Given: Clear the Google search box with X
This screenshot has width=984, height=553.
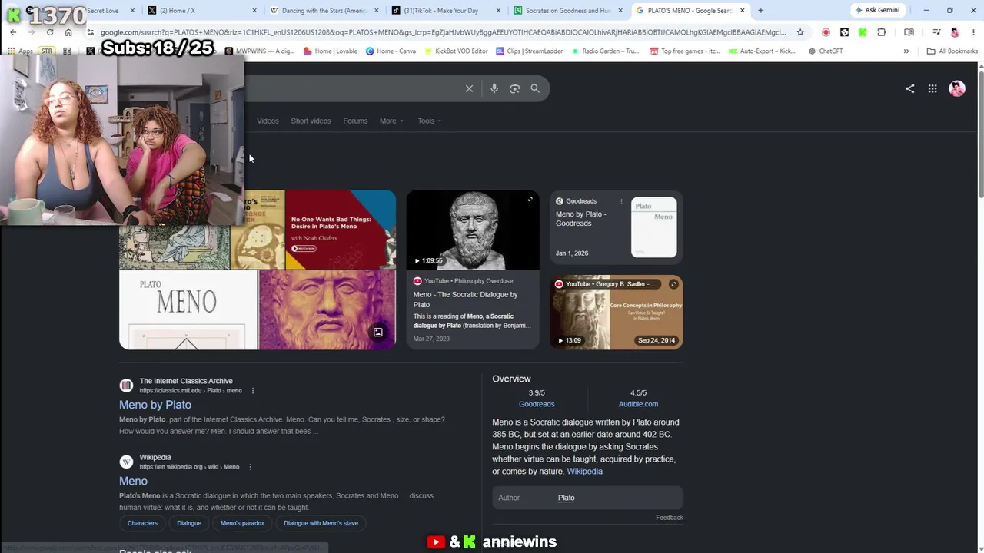Looking at the screenshot, I should pyautogui.click(x=469, y=88).
